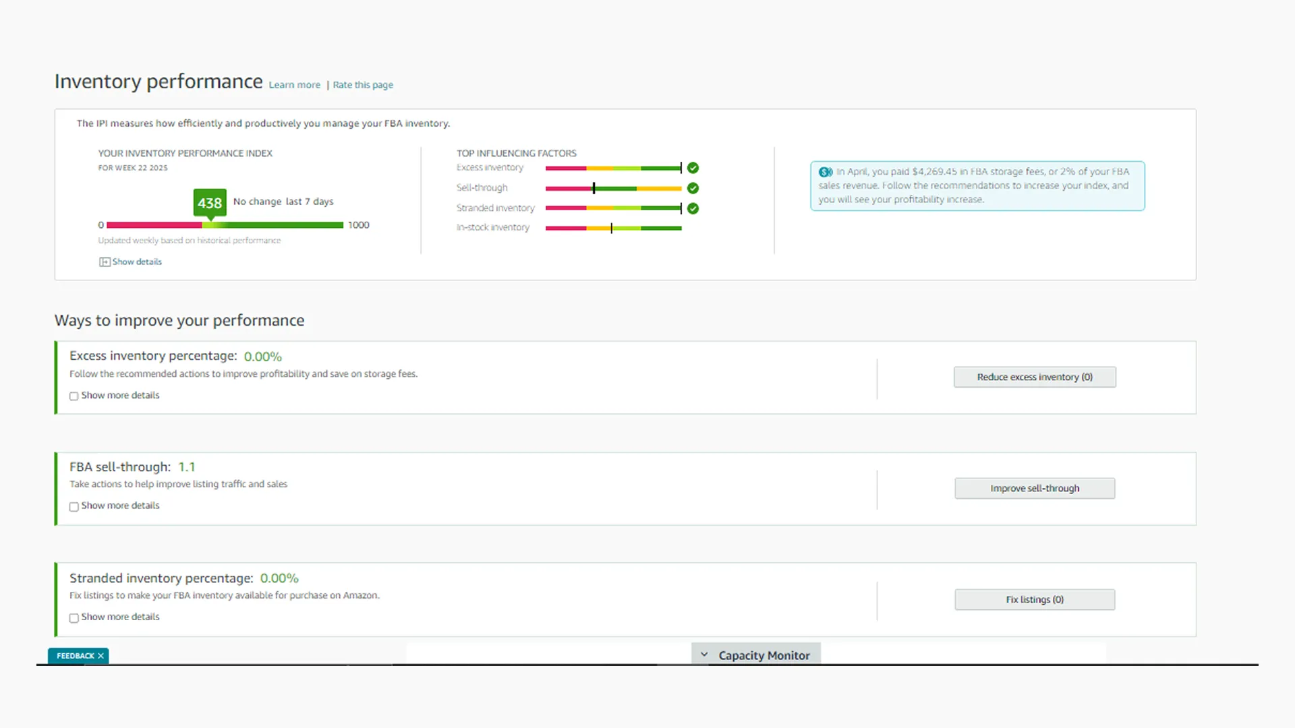Check Show more details under FBA sell-through
This screenshot has height=728, width=1295.
click(74, 507)
